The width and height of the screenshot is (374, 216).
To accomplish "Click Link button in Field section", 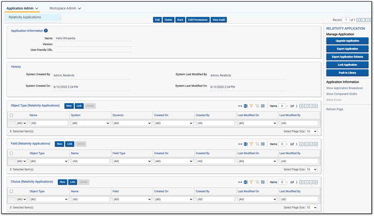I will [70, 144].
